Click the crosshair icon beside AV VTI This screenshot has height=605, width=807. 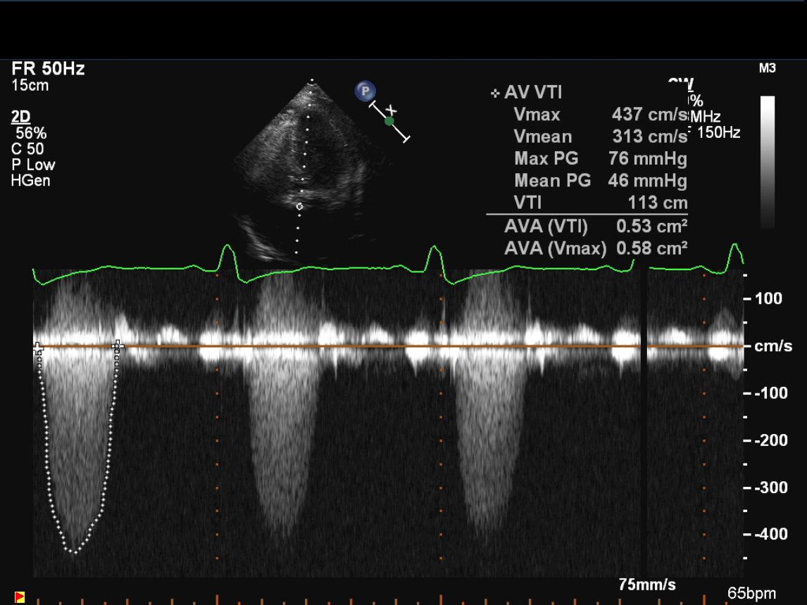(x=495, y=93)
